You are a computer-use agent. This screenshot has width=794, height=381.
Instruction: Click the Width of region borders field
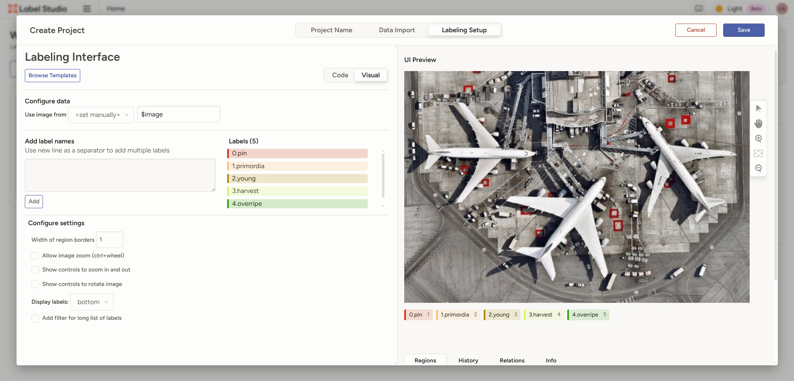click(109, 240)
